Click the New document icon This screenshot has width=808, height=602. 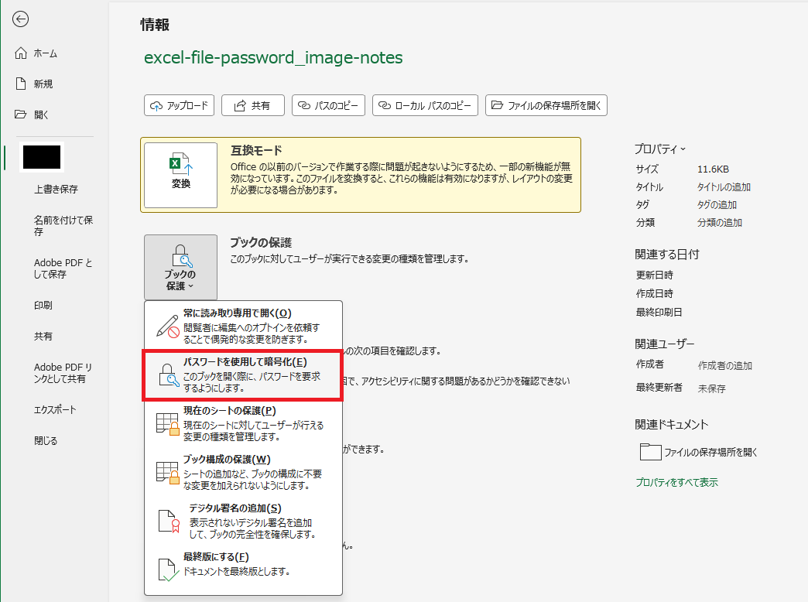[x=21, y=84]
